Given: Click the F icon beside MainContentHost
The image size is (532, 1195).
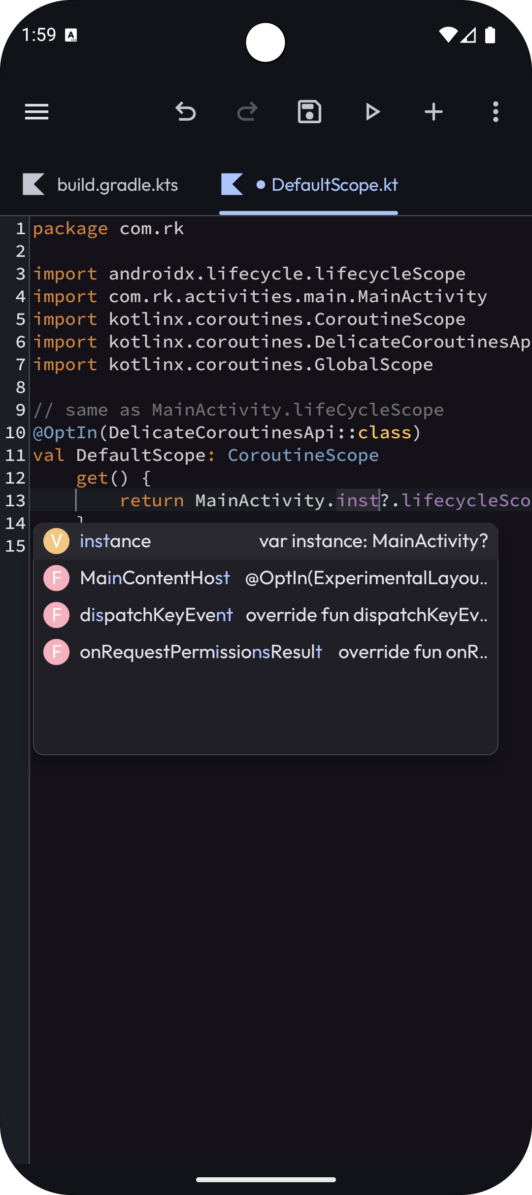Looking at the screenshot, I should [57, 578].
